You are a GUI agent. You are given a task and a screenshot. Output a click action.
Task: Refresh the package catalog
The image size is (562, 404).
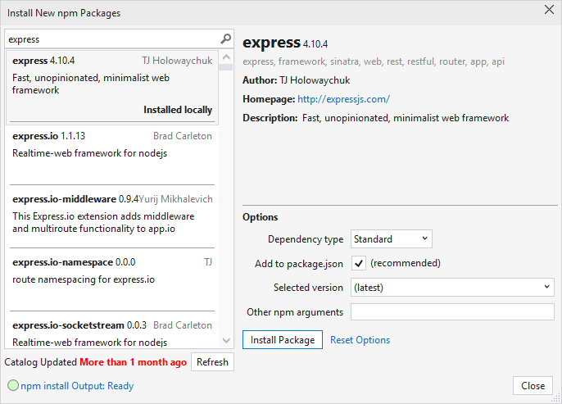tap(212, 362)
